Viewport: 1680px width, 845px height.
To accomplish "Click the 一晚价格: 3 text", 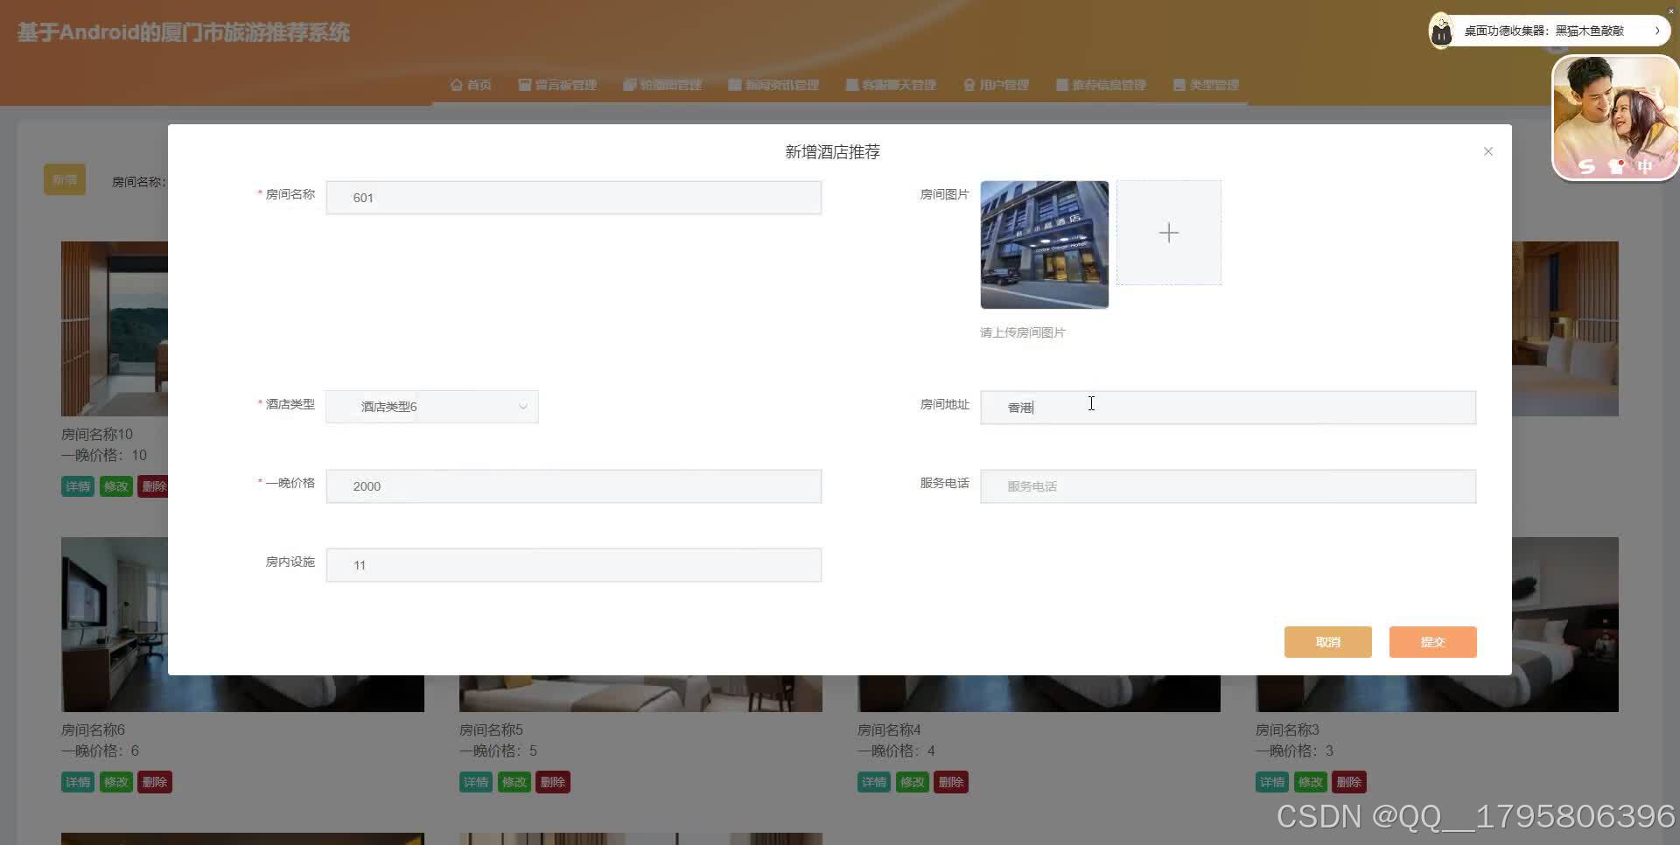I will tap(1294, 751).
